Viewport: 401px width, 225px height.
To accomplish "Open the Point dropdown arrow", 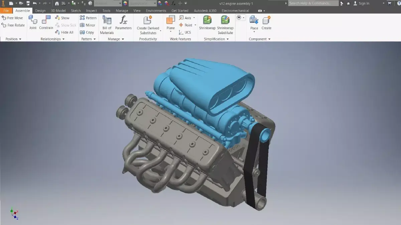I will tap(195, 25).
